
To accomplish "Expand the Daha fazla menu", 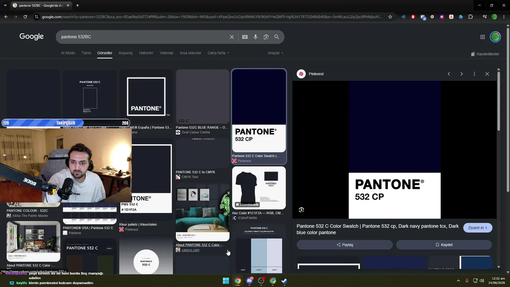I will [218, 53].
